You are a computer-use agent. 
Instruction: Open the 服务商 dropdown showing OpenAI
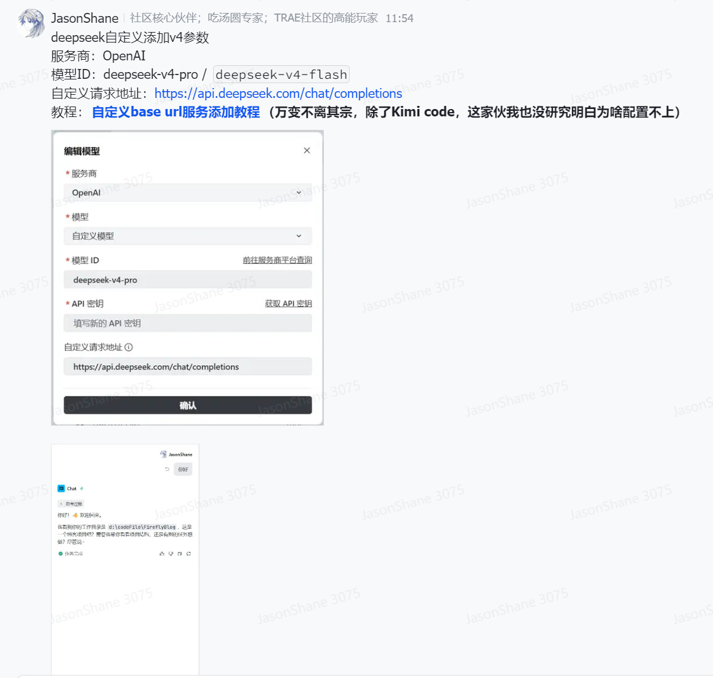point(188,193)
